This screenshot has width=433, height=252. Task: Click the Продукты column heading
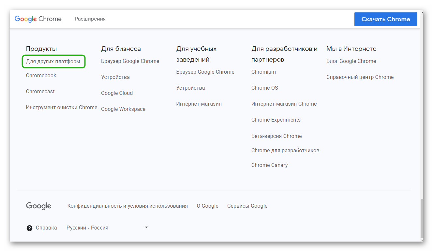pyautogui.click(x=41, y=49)
